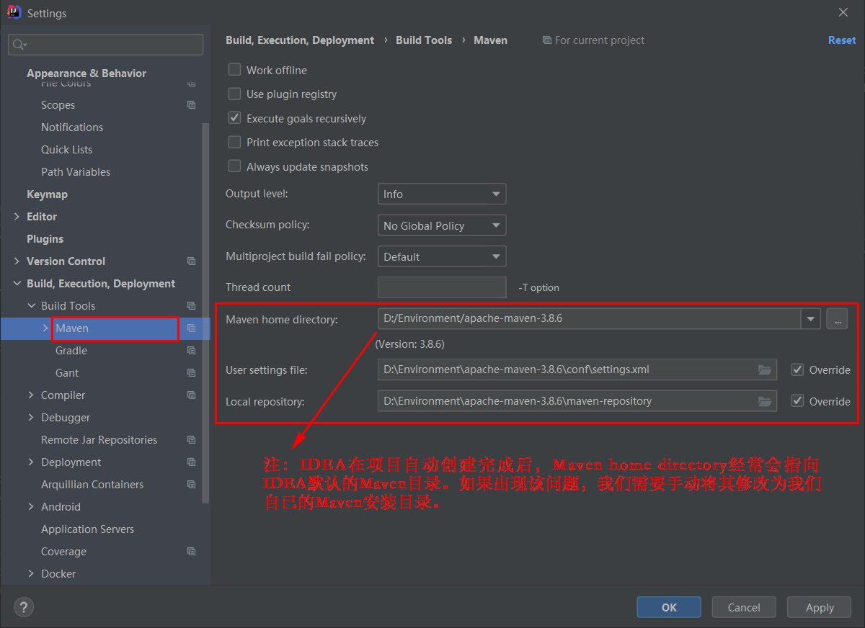Open the Keymap settings page
Screen dimensions: 865x628
point(47,194)
